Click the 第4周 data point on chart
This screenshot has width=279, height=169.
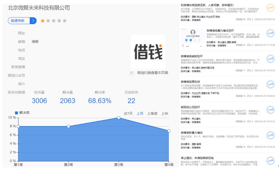169,131
